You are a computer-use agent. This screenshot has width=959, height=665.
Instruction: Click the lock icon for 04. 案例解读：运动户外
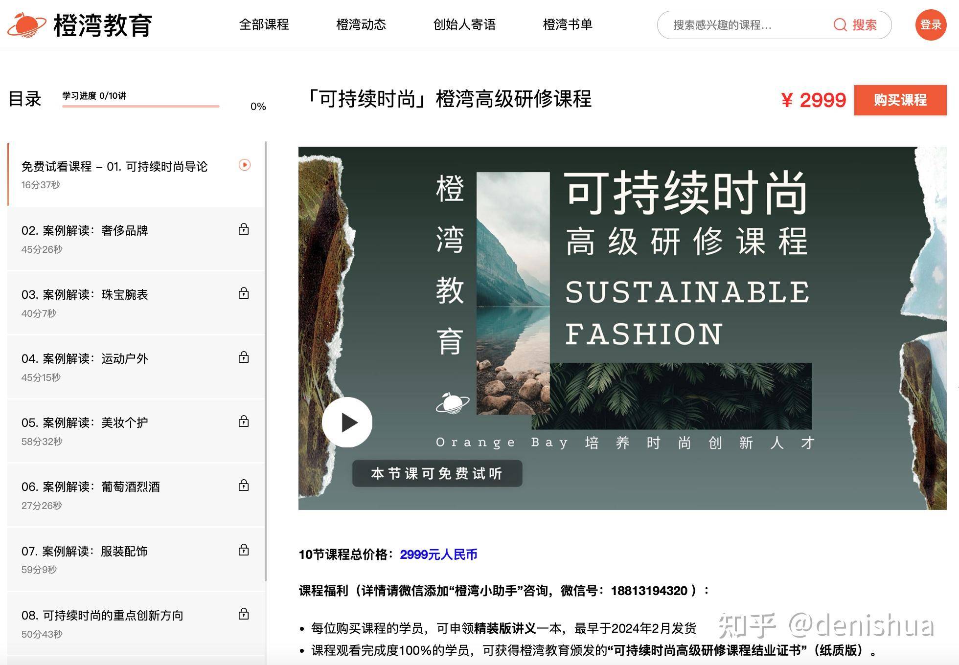(244, 357)
